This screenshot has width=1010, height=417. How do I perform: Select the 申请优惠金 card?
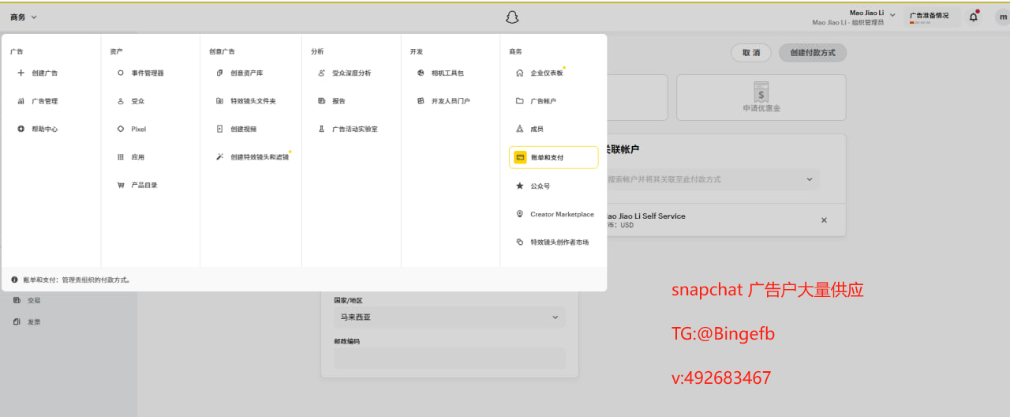click(x=761, y=98)
